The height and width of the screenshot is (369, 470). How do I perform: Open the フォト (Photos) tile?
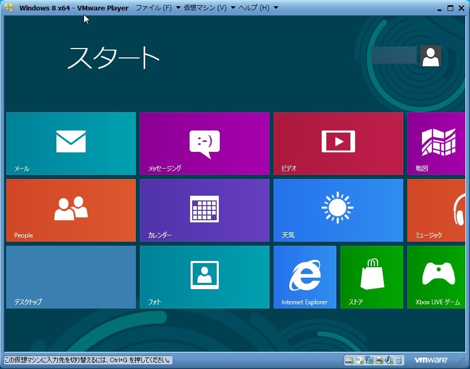pyautogui.click(x=204, y=277)
